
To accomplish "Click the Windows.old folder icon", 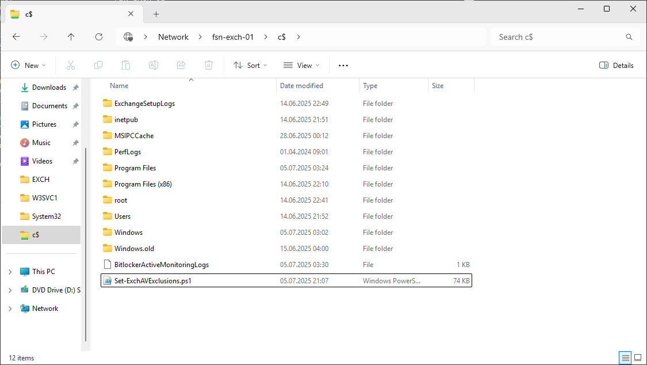I will 108,249.
